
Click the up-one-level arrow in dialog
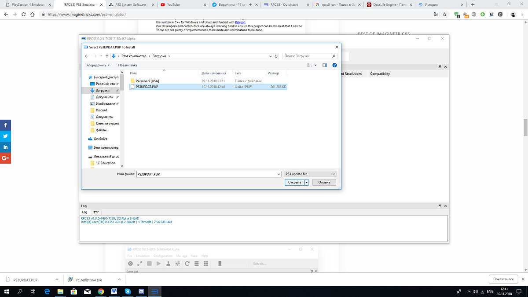click(x=107, y=56)
